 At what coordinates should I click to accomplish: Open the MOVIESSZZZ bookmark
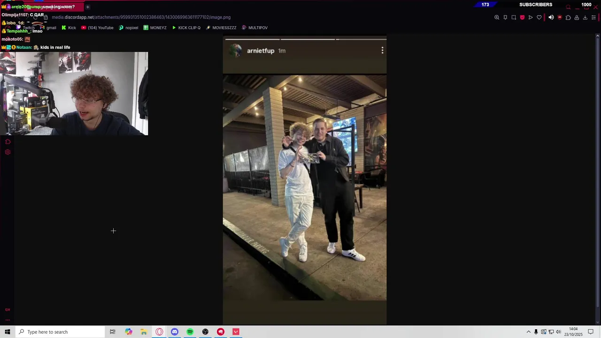221,28
